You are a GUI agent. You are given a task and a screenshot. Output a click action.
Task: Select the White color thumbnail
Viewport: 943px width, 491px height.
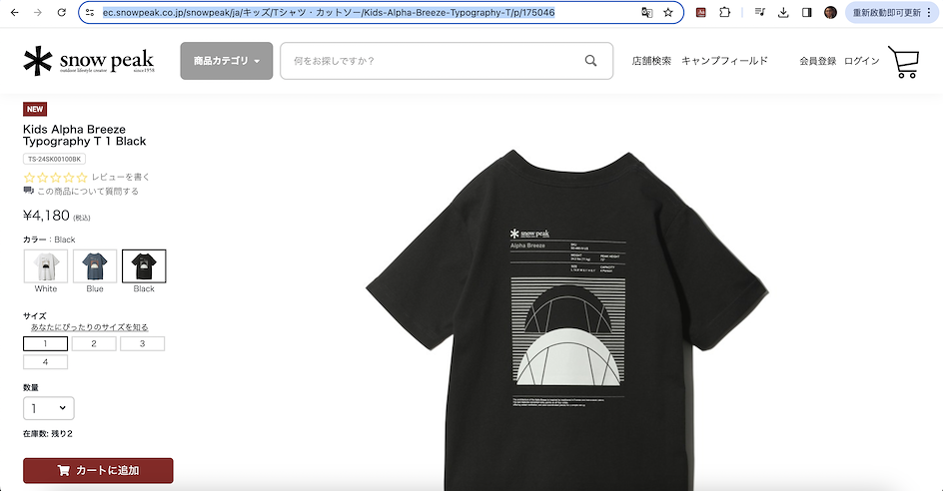(46, 265)
